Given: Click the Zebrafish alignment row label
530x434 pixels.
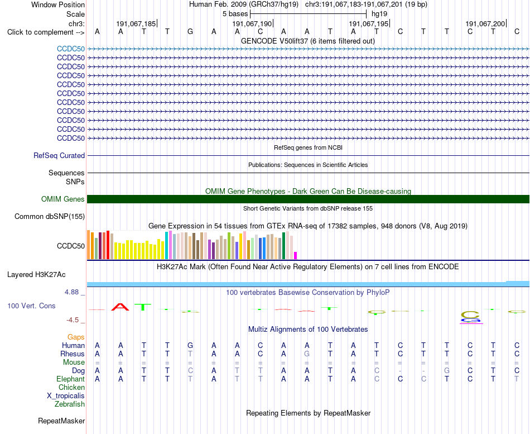Looking at the screenshot, I should pyautogui.click(x=70, y=404).
